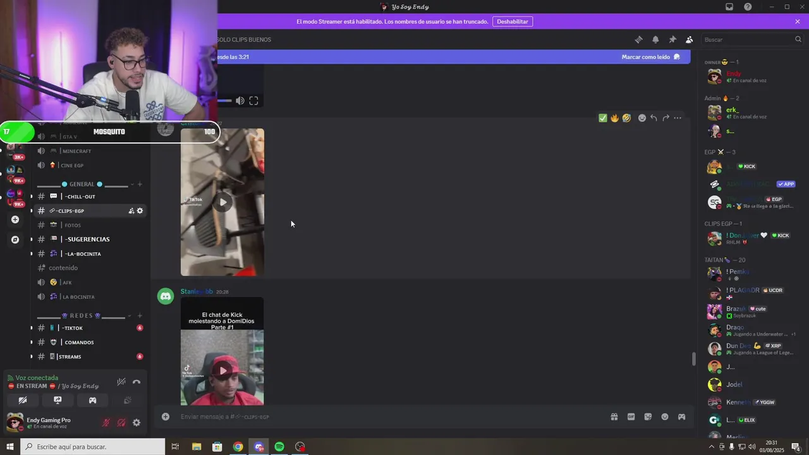The width and height of the screenshot is (809, 455).
Task: Click the Windows taskbar search box
Action: [93, 447]
